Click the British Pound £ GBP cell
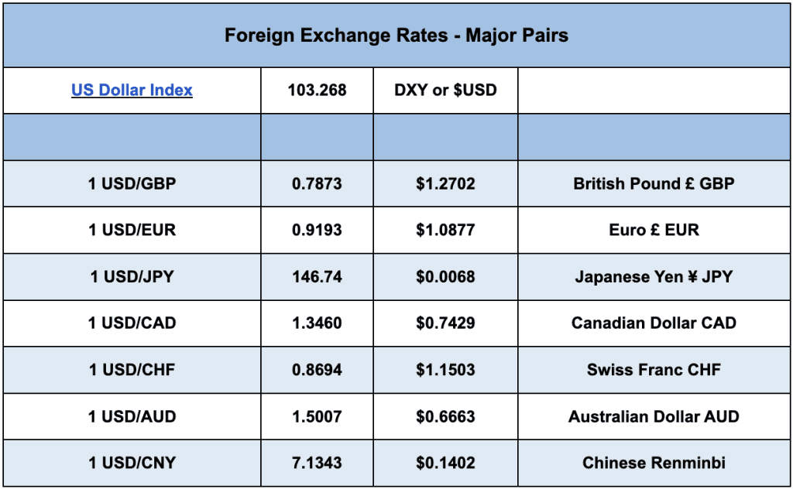 (x=654, y=184)
